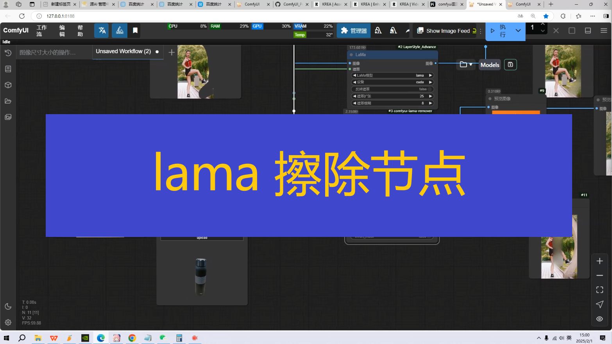Open WeChat from the taskbar
Viewport: 612px width, 344px height.
coord(163,338)
